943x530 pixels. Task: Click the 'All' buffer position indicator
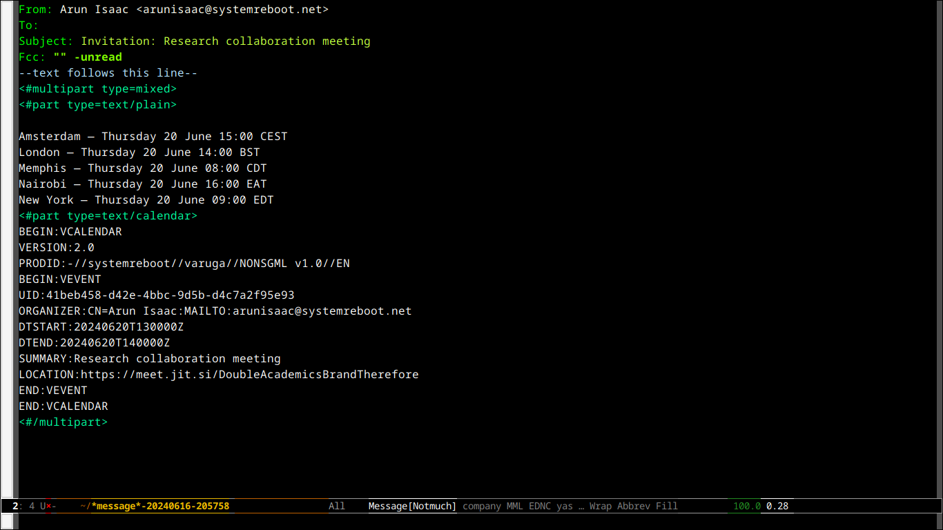[x=336, y=506]
